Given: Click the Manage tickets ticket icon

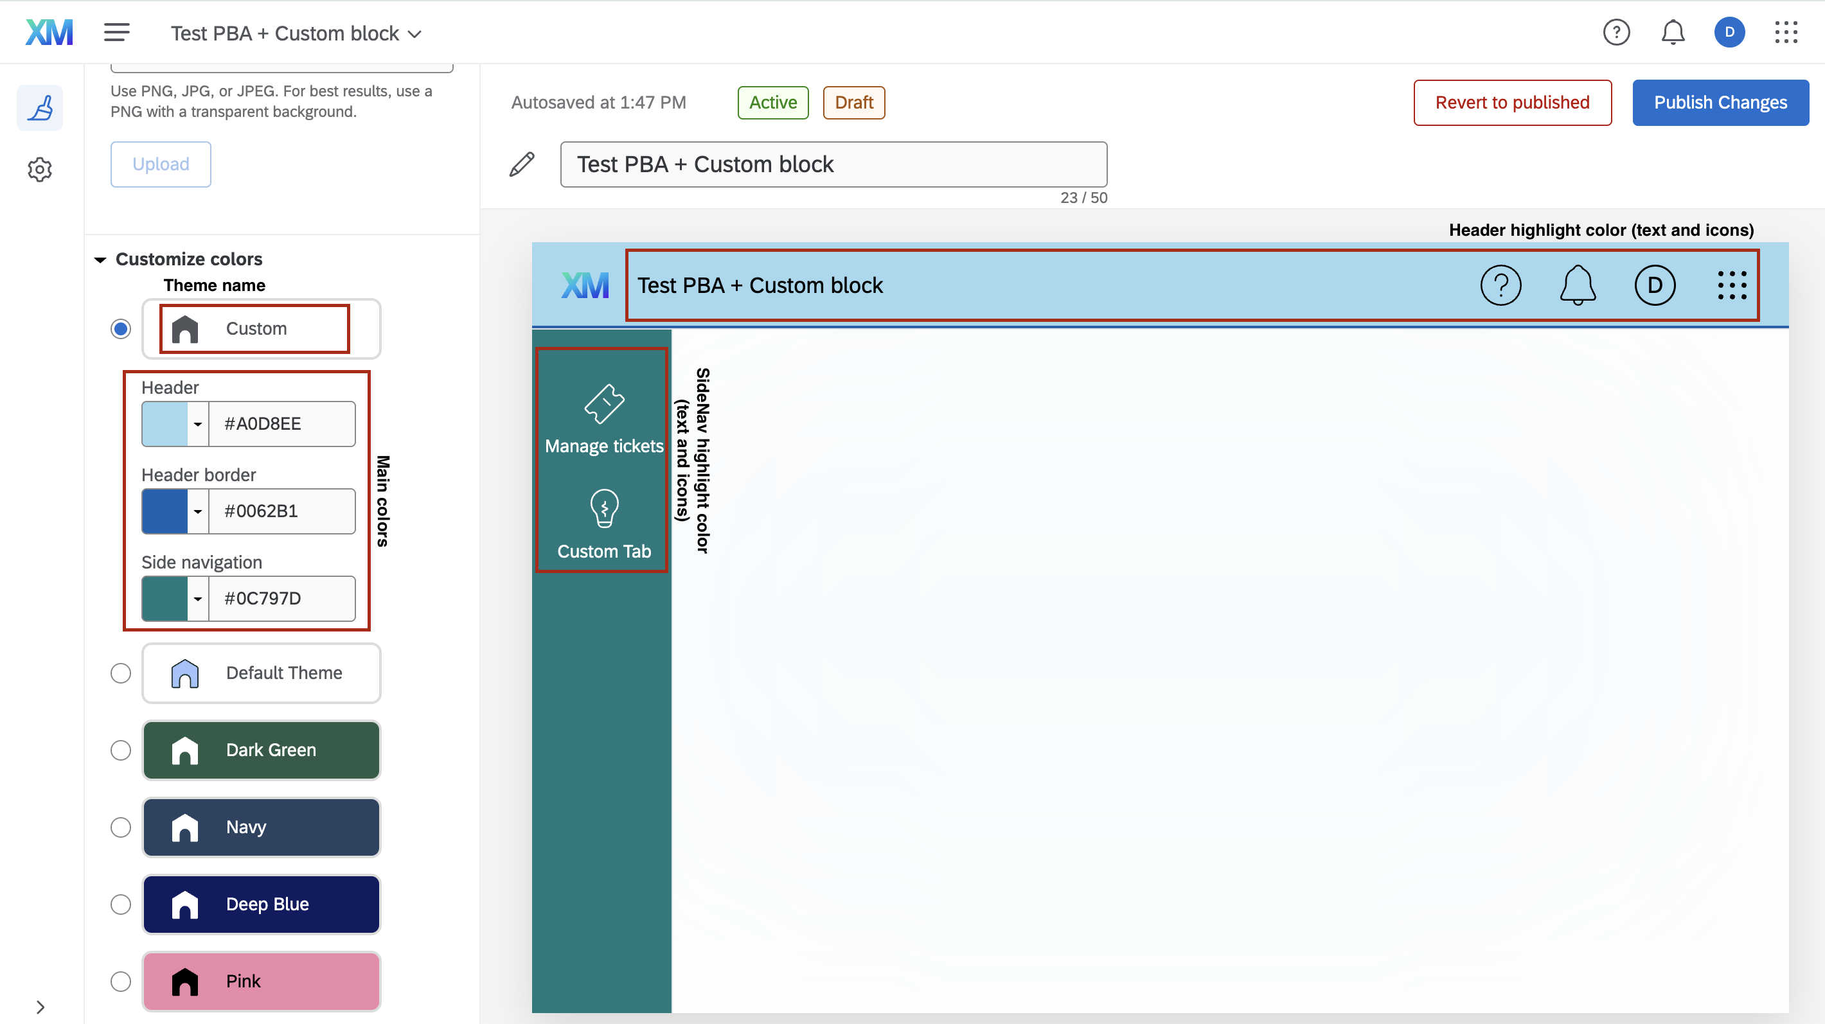Looking at the screenshot, I should point(604,403).
